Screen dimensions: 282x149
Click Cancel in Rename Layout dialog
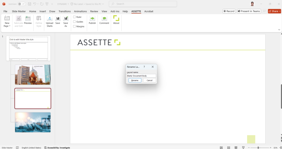[150, 80]
